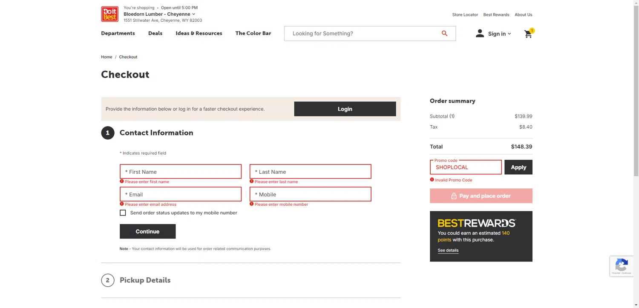Click the $8.40 tax value
This screenshot has height=308, width=639.
[x=526, y=127]
